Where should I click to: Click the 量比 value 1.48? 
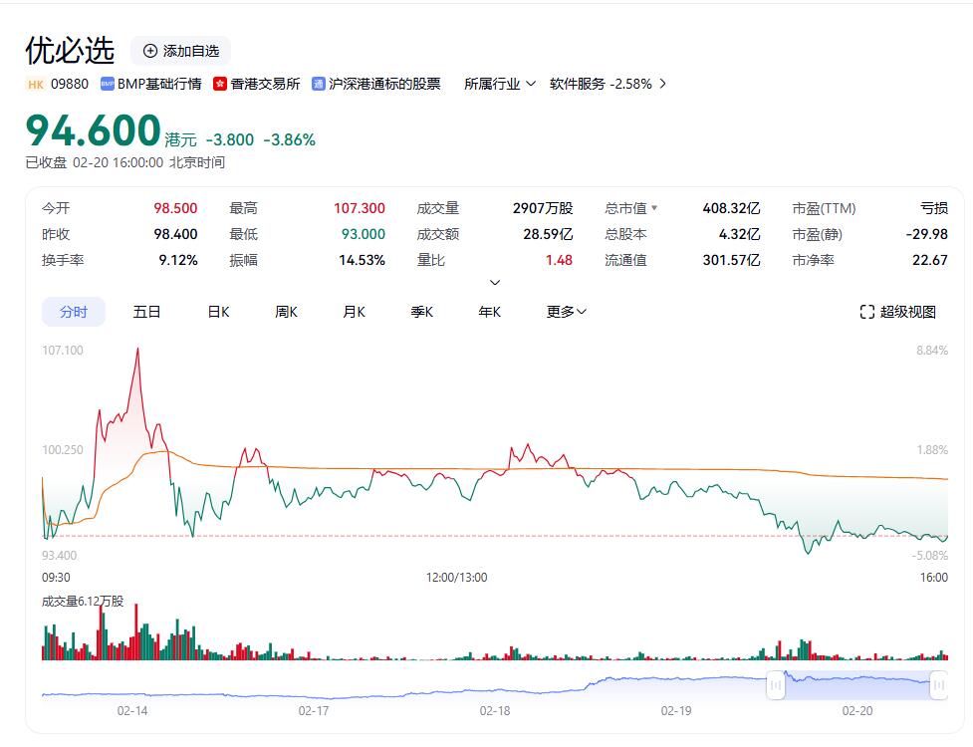coord(559,261)
